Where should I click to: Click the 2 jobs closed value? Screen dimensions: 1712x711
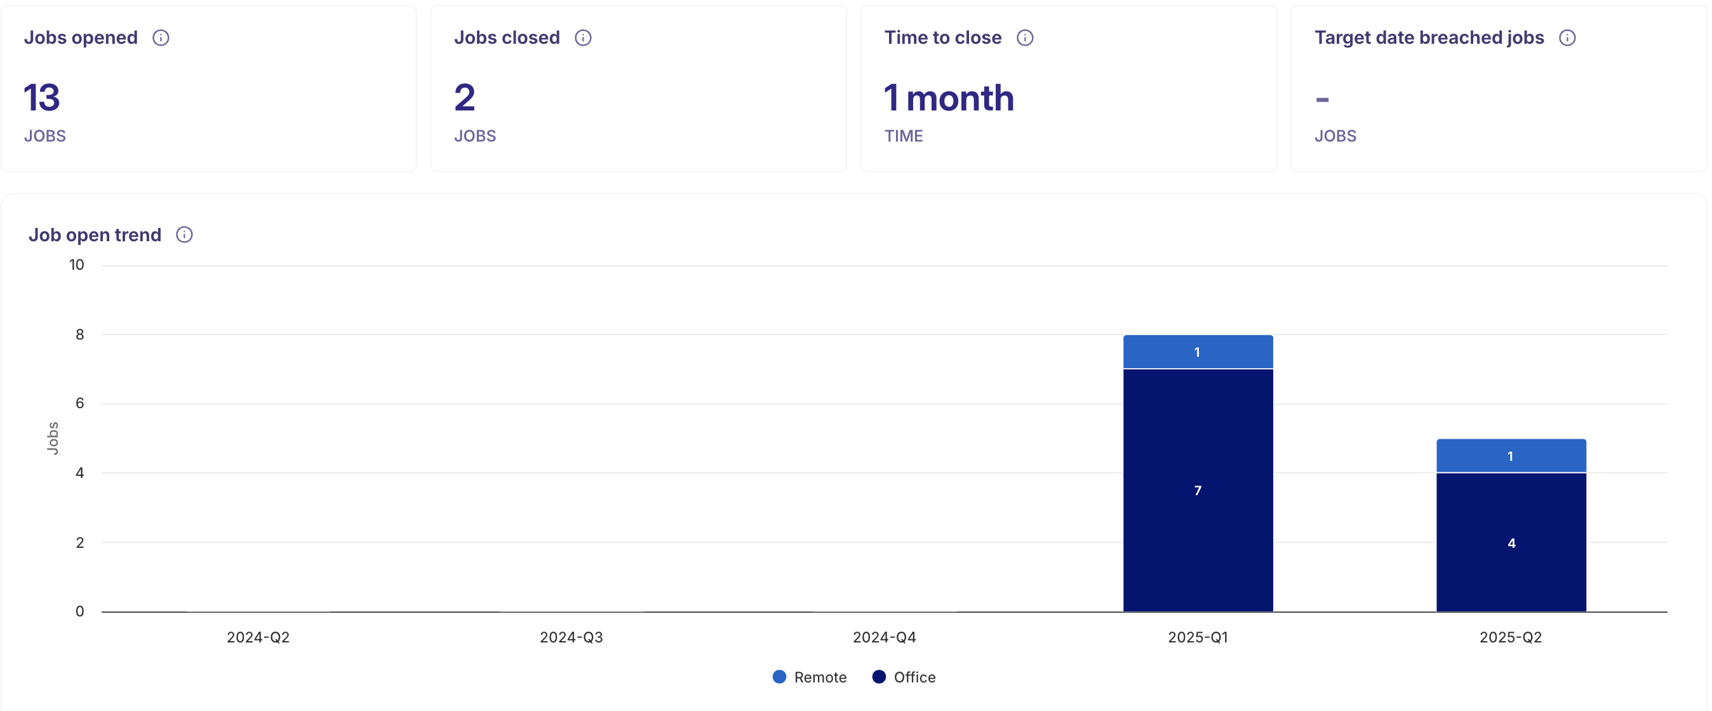coord(465,98)
